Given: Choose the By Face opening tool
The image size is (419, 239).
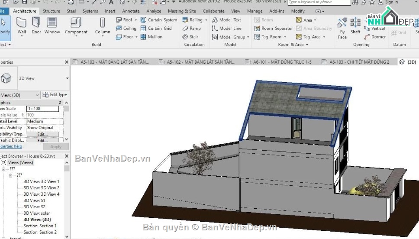Looking at the screenshot, I should 342,28.
